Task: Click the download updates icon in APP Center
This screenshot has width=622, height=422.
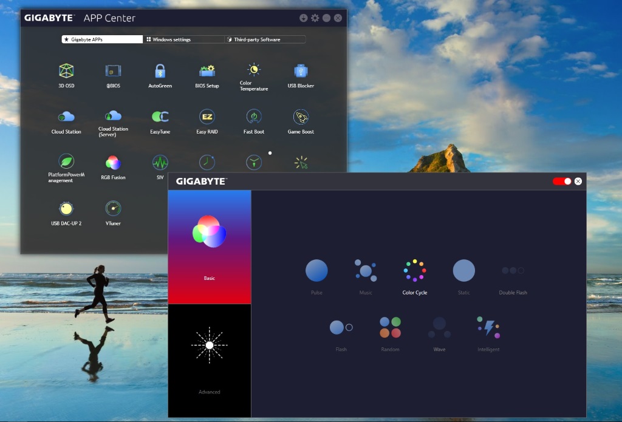Action: point(304,18)
